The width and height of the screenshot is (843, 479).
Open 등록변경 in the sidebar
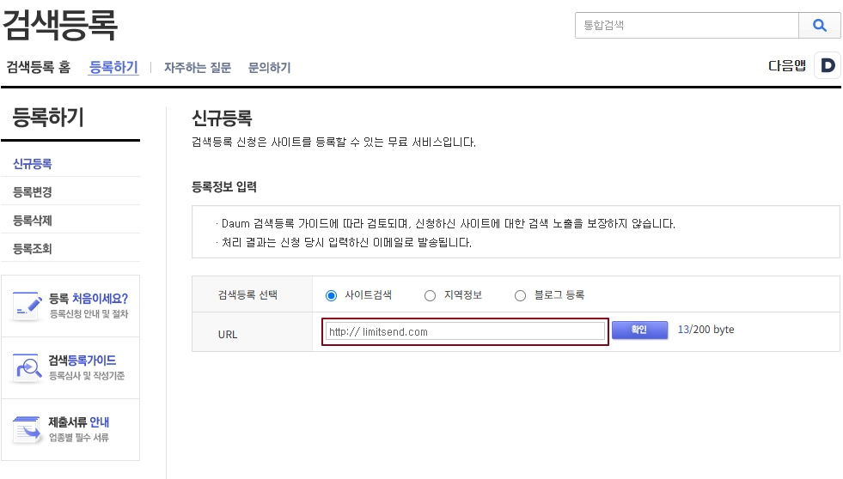click(33, 191)
